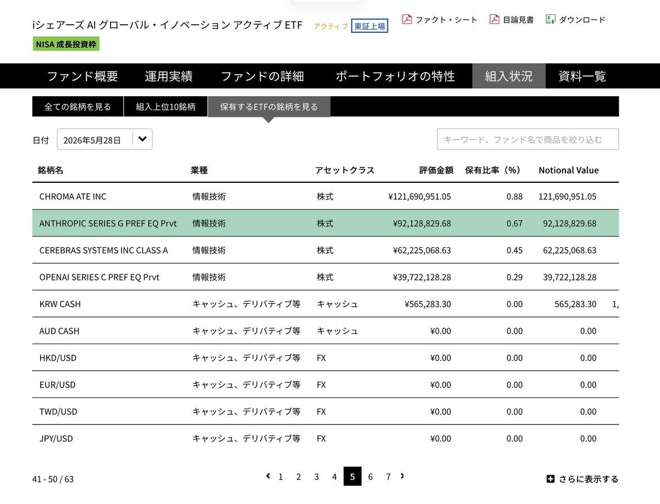
Task: Select TWD/USD row name
Action: pyautogui.click(x=58, y=412)
